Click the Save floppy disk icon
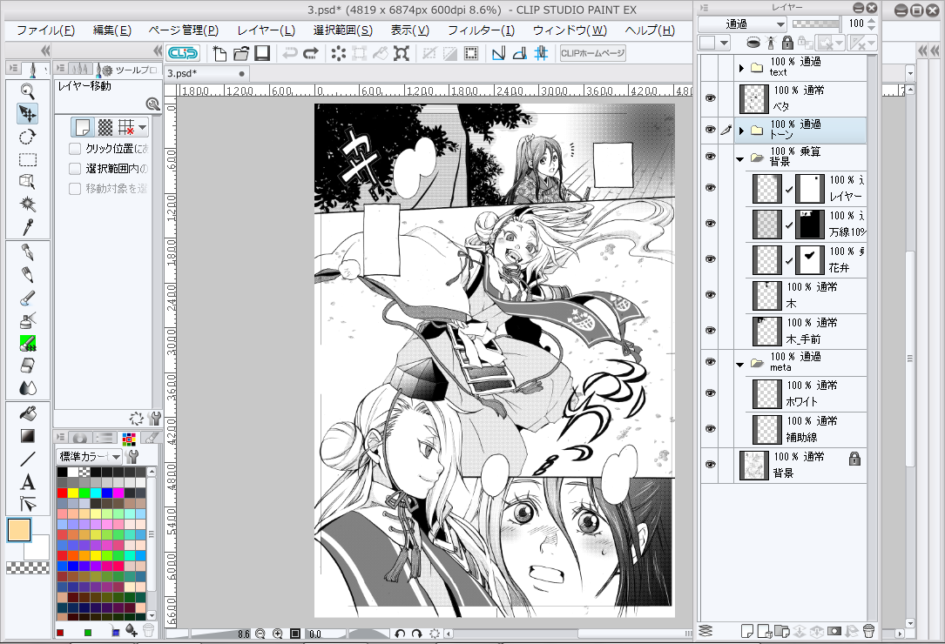This screenshot has width=945, height=644. point(261,54)
